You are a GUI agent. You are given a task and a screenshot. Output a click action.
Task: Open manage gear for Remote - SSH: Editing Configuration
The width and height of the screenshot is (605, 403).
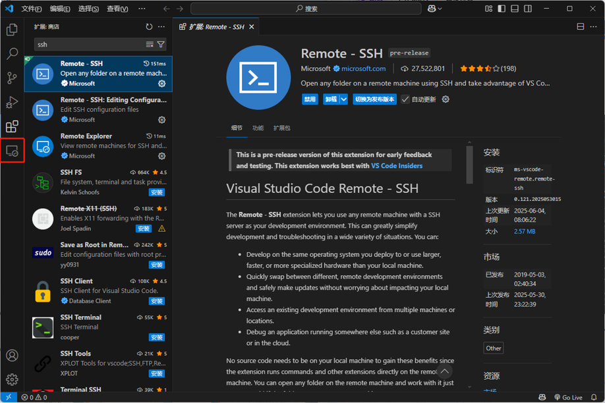pos(161,120)
